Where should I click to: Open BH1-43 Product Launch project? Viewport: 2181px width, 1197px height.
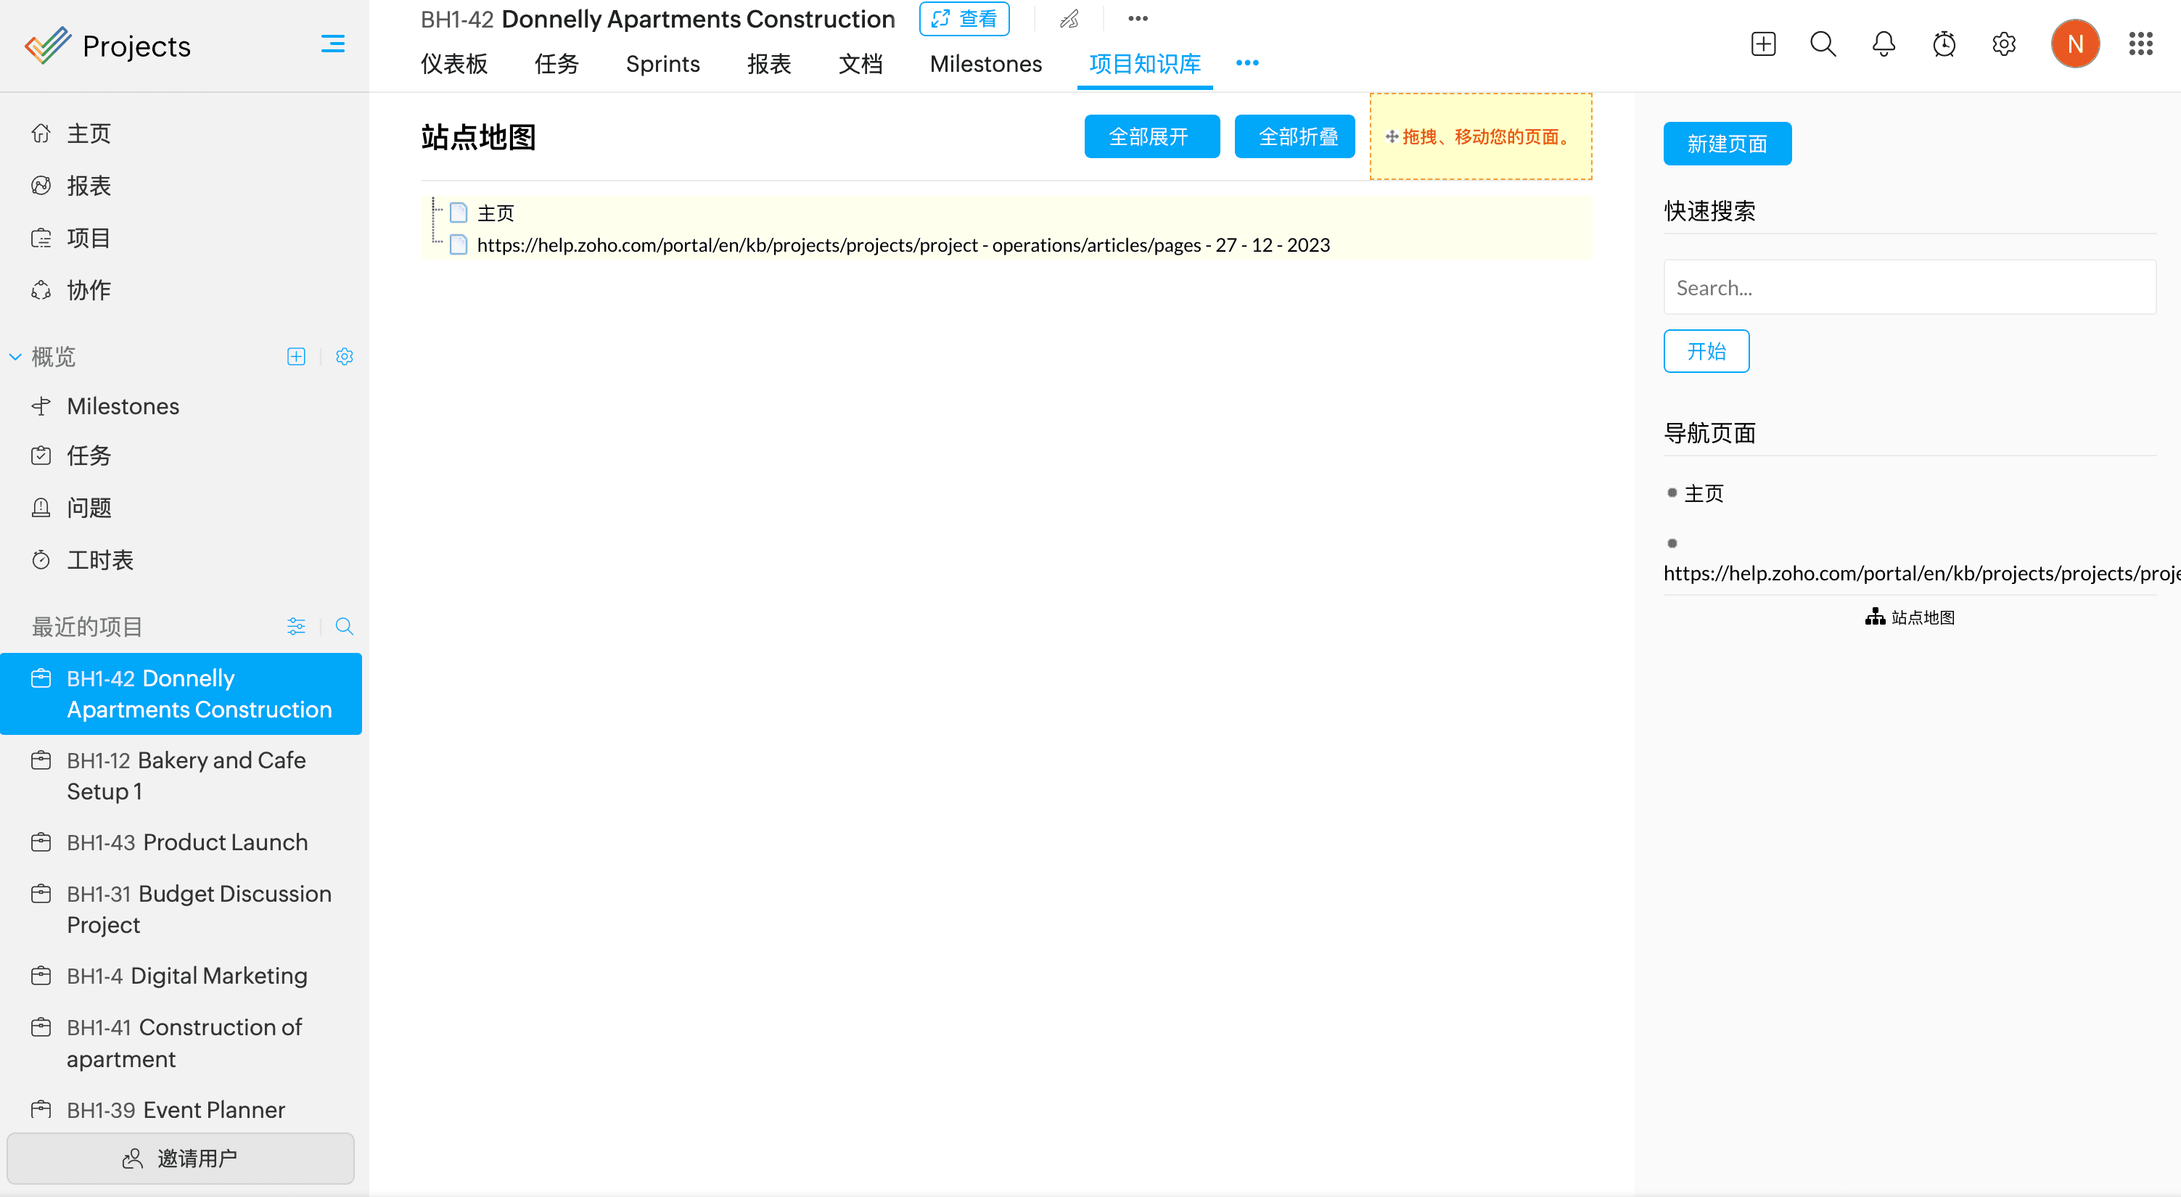point(187,842)
